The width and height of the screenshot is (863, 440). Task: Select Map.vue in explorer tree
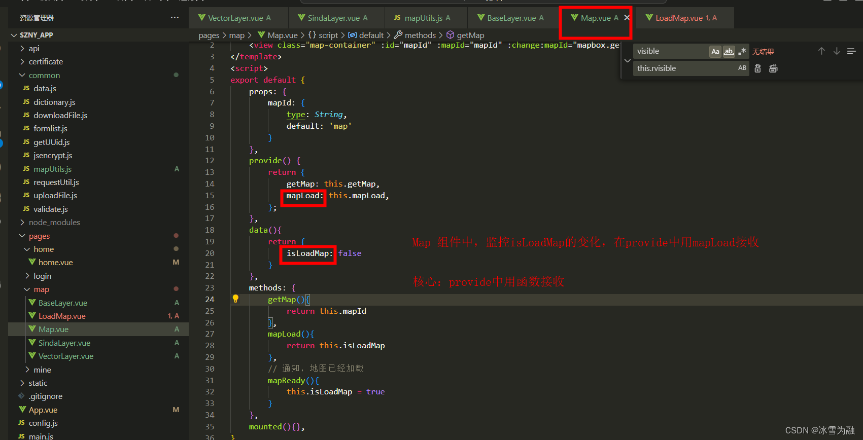point(53,329)
